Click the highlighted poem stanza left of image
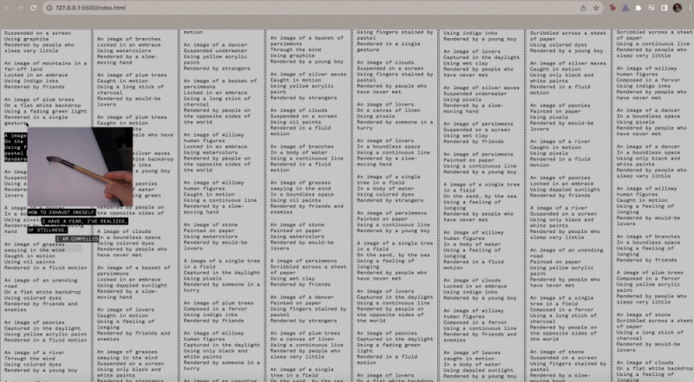This screenshot has height=382, width=694. [x=14, y=147]
